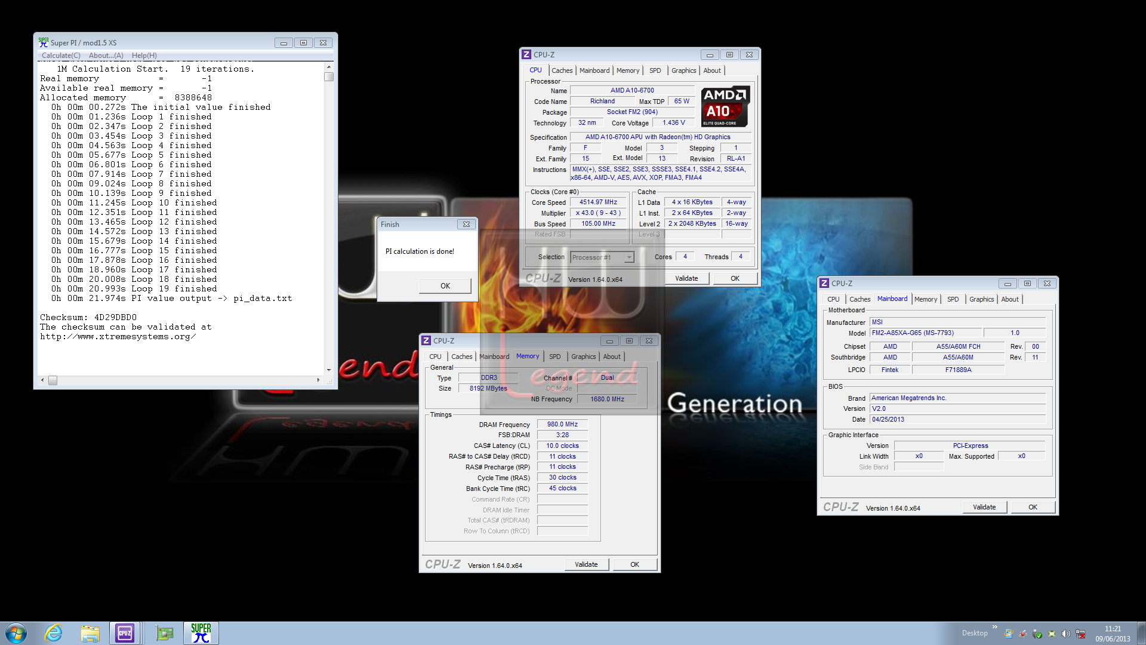Close the Finish dialog with its X
The width and height of the screenshot is (1146, 645).
[466, 225]
